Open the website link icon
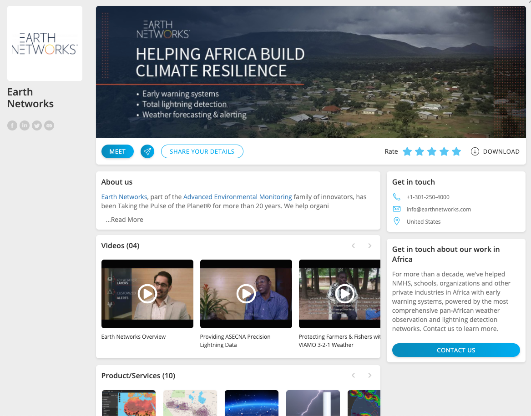531x416 pixels. pyautogui.click(x=49, y=125)
